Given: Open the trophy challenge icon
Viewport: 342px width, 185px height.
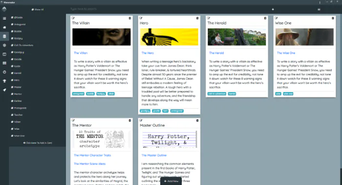Looking at the screenshot, I should tap(4, 81).
